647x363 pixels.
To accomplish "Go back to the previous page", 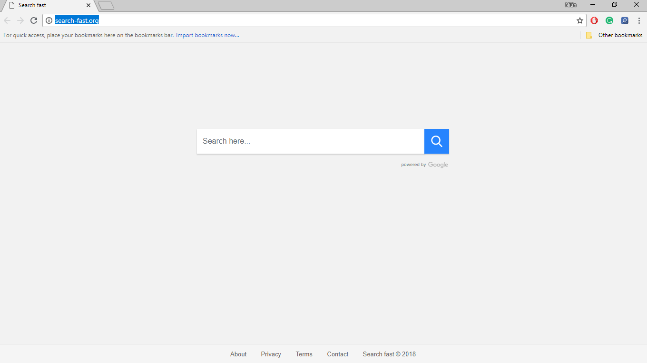I will pos(7,20).
